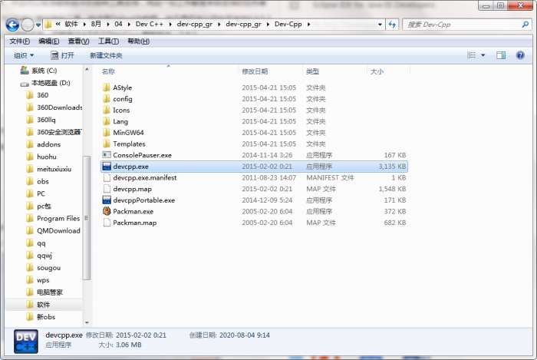Open the sougou folder in sidebar
The width and height of the screenshot is (537, 360).
[x=44, y=268]
